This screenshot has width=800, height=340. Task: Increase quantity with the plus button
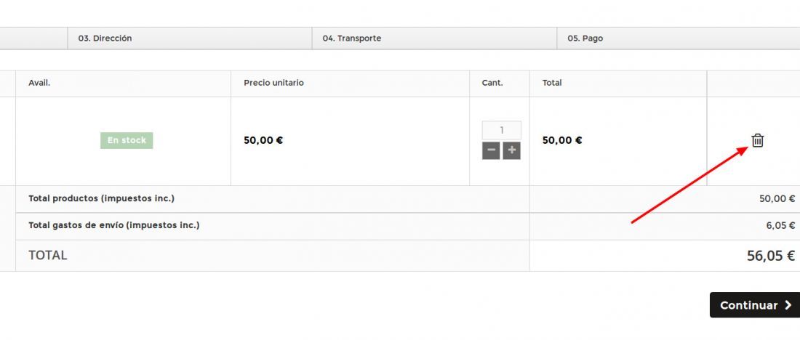(x=512, y=151)
